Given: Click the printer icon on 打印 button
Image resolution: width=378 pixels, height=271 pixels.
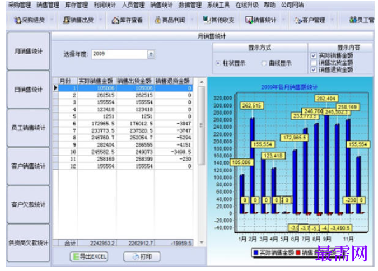Looking at the screenshot, I should tap(136, 257).
